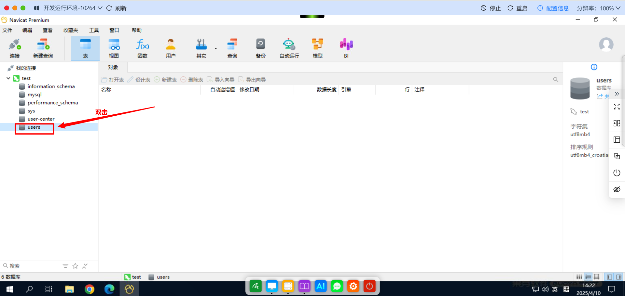Open the View (视图) objects
The height and width of the screenshot is (296, 625).
(114, 48)
